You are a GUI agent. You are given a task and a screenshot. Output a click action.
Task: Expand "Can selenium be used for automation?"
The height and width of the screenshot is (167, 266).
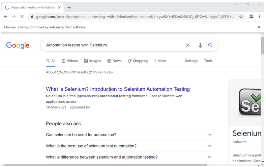[210, 135]
